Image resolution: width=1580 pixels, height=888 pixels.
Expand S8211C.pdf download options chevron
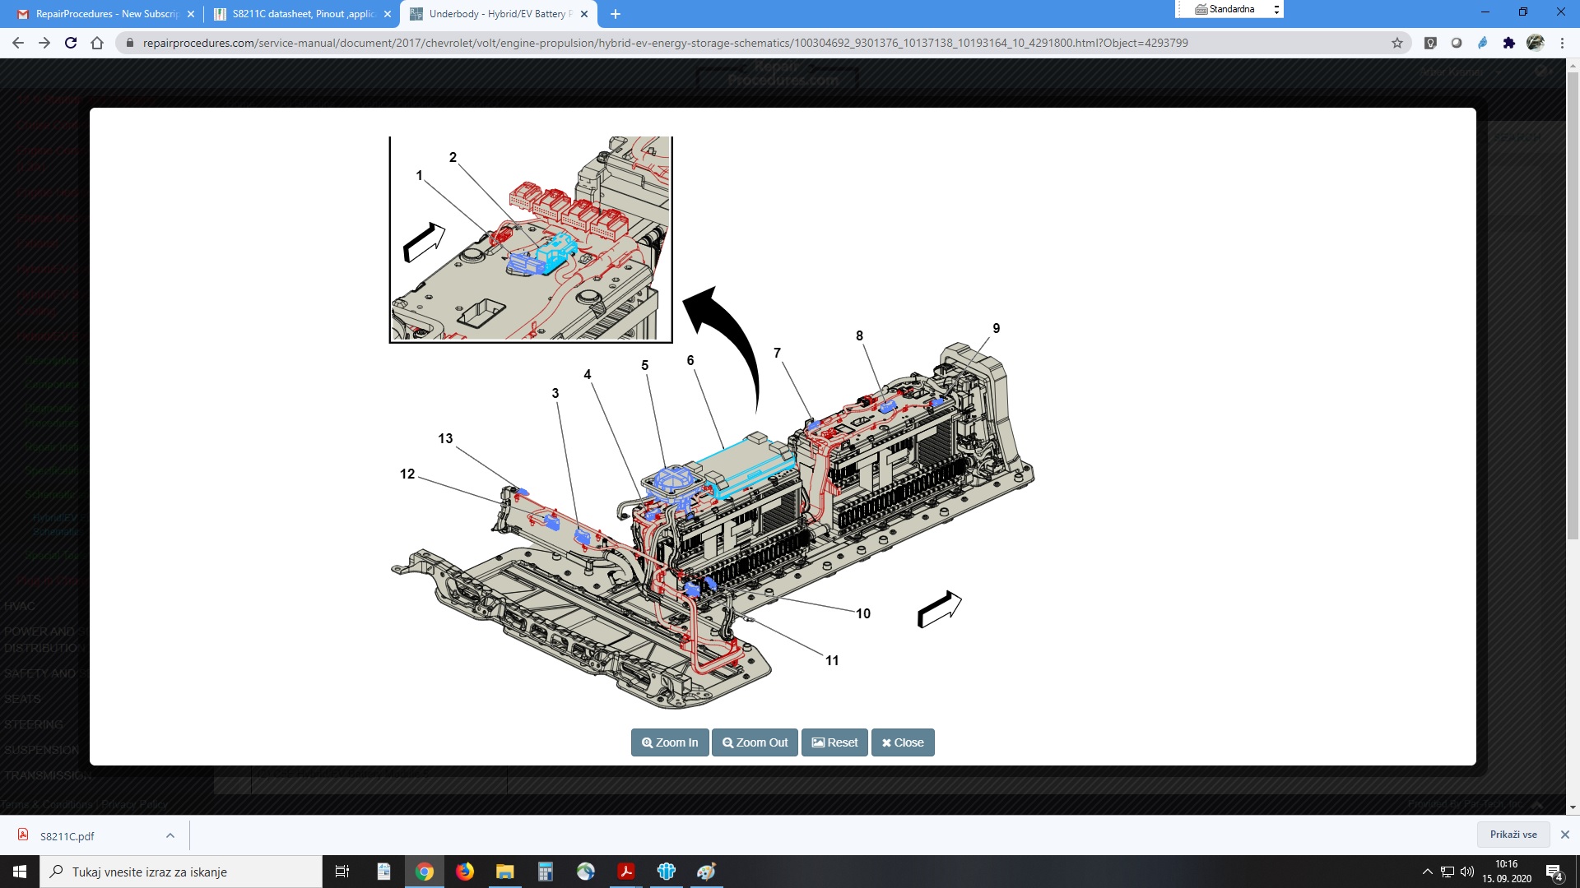[x=170, y=835]
